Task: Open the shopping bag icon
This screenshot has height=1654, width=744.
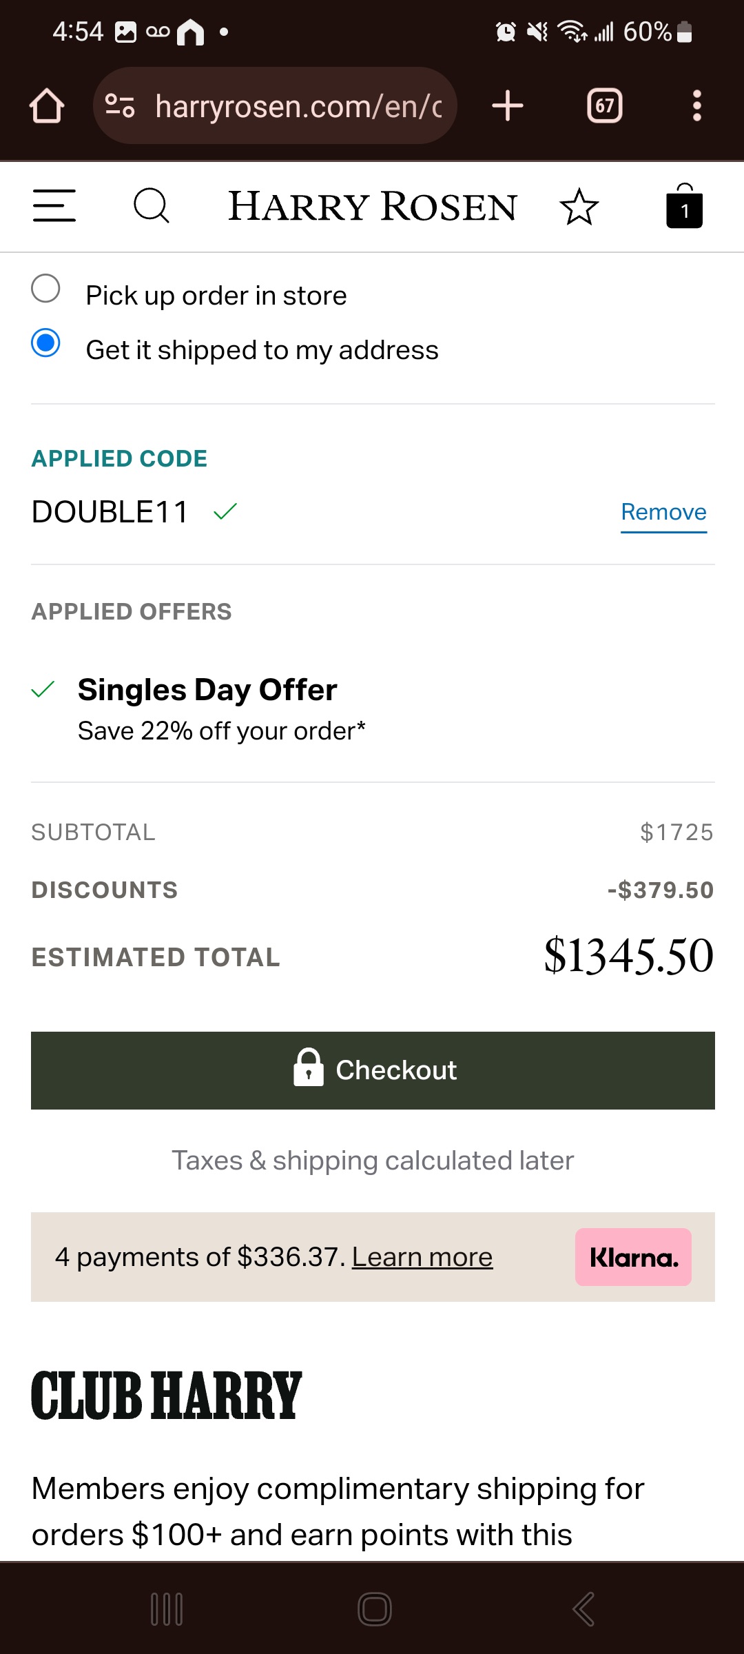Action: click(684, 207)
